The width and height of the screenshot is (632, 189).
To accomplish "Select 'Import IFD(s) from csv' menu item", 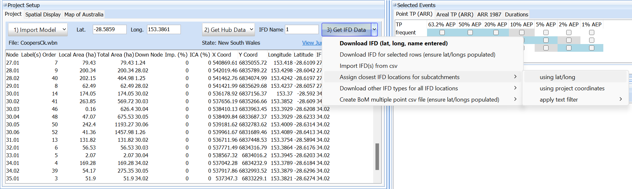I will [x=368, y=66].
